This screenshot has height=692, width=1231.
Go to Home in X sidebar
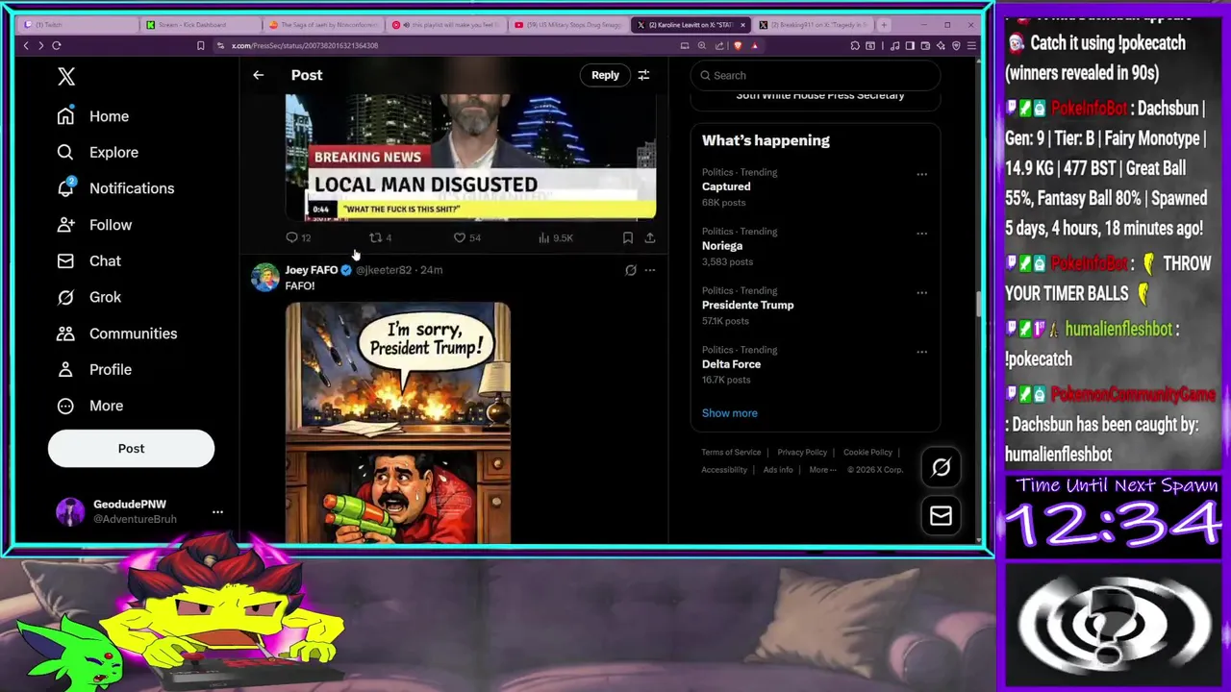point(92,116)
